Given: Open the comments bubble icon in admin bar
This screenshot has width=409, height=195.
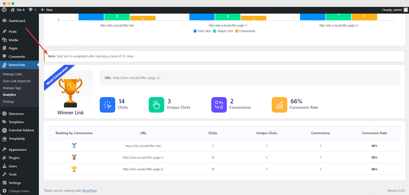Looking at the screenshot, I should (x=31, y=10).
